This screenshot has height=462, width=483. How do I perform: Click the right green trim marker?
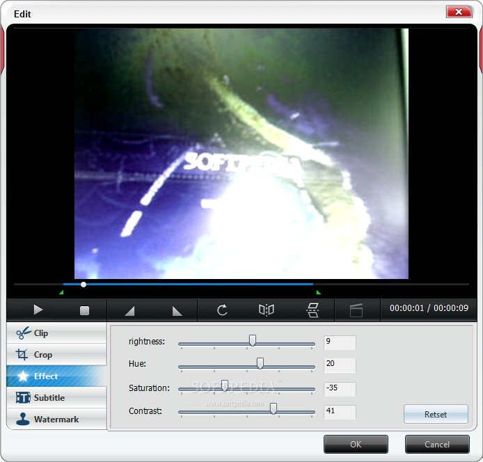(x=319, y=292)
